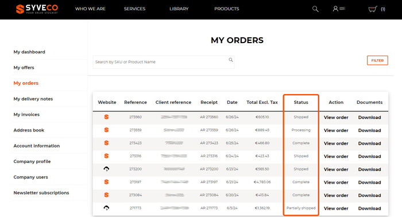Click the Total Excl. Tax column header
Viewport: 402px width, 217px height.
pyautogui.click(x=262, y=102)
